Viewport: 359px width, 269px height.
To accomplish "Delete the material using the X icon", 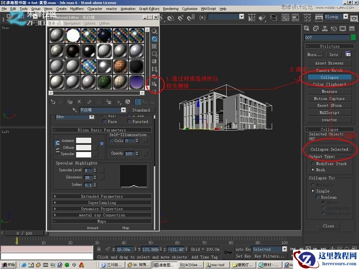I will click(x=79, y=101).
